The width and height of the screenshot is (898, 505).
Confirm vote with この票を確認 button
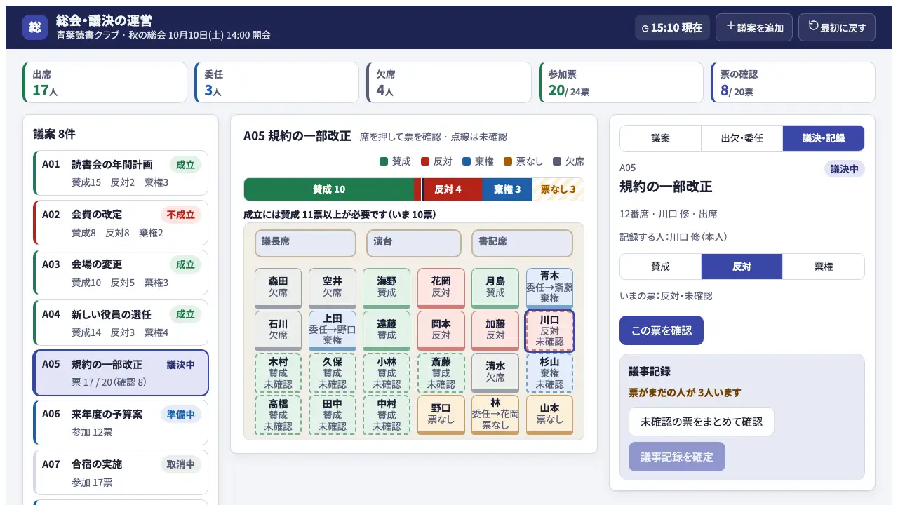pos(662,330)
